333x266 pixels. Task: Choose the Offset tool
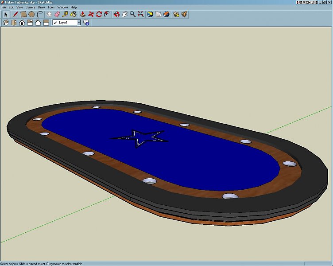pos(107,15)
